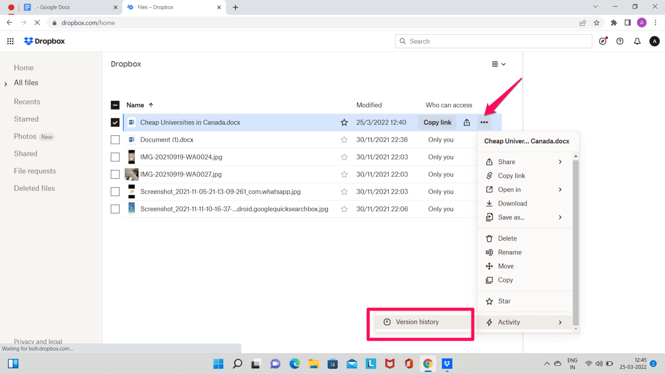Open Dropbox app in Windows taskbar
This screenshot has height=374, width=665.
pyautogui.click(x=447, y=364)
